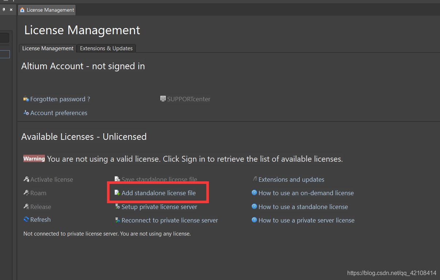
Task: Click the Forgotten password lock icon
Action: 26,99
